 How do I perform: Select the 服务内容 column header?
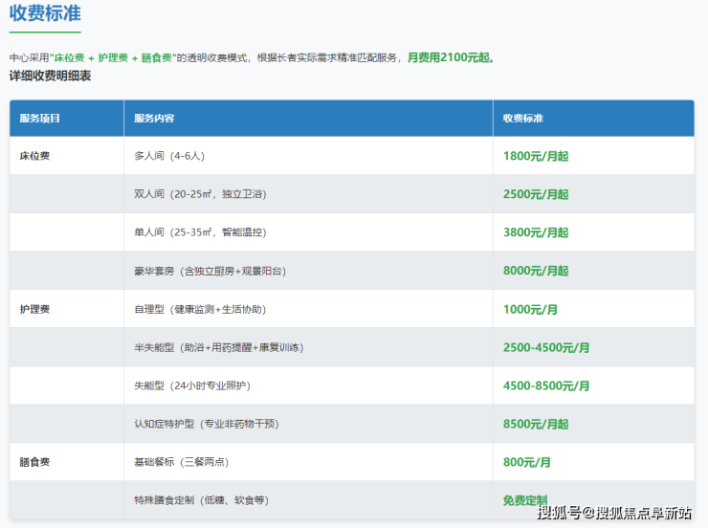[x=154, y=119]
